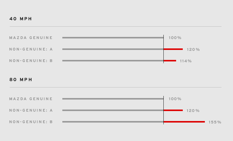Click the 155% value label
The image size is (233, 141).
coord(215,122)
